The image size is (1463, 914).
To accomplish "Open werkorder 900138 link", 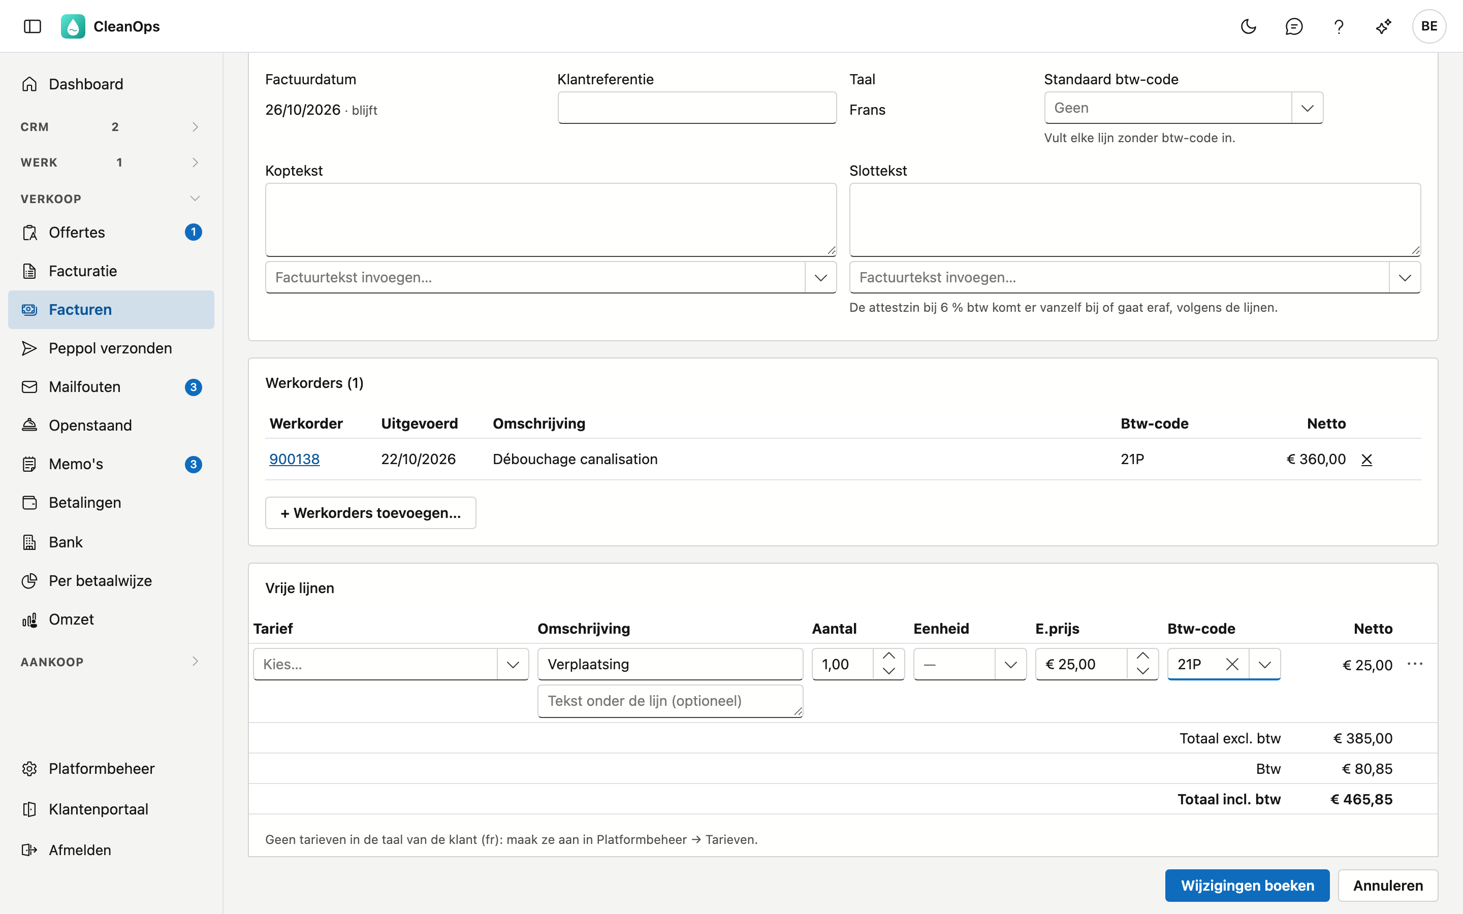I will click(295, 460).
